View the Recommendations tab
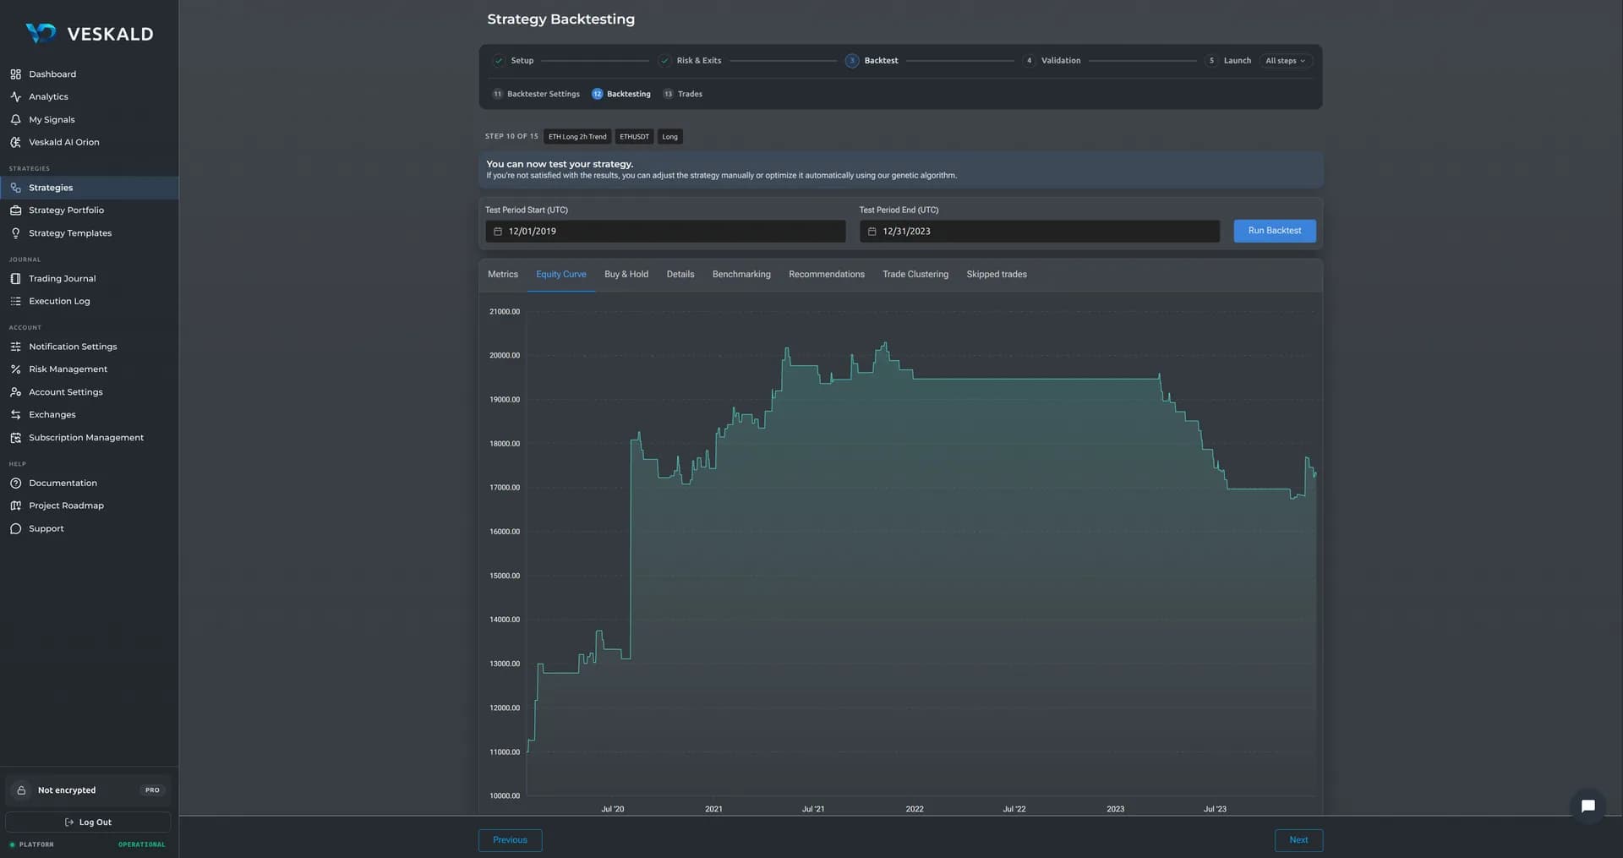 [827, 275]
